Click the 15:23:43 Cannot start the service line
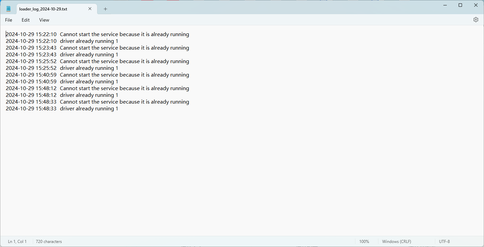This screenshot has width=484, height=247. point(97,48)
